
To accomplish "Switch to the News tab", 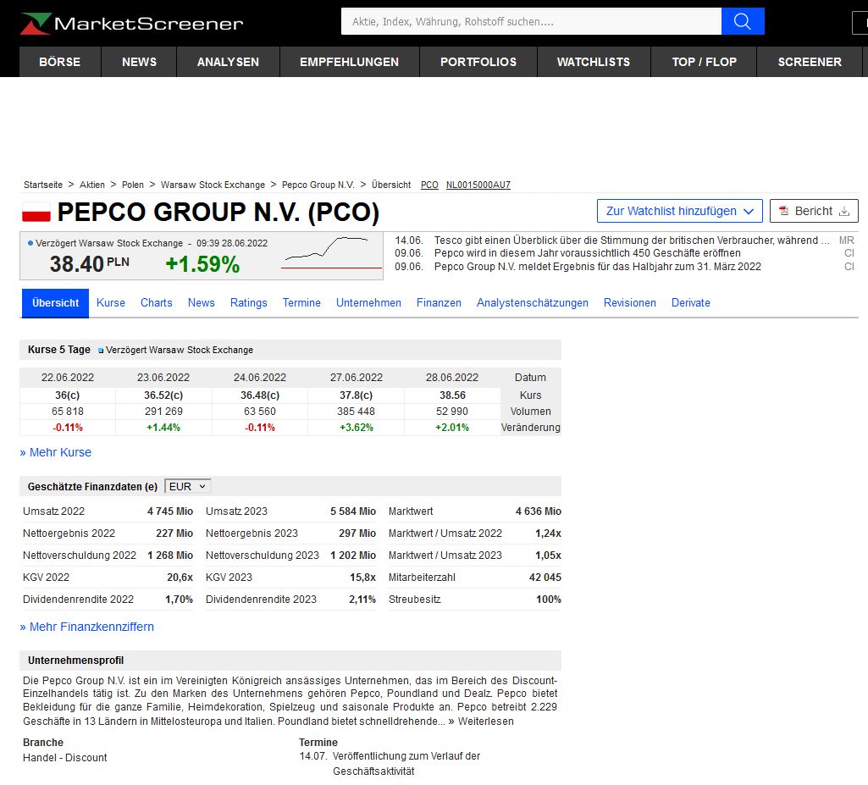I will click(x=201, y=303).
